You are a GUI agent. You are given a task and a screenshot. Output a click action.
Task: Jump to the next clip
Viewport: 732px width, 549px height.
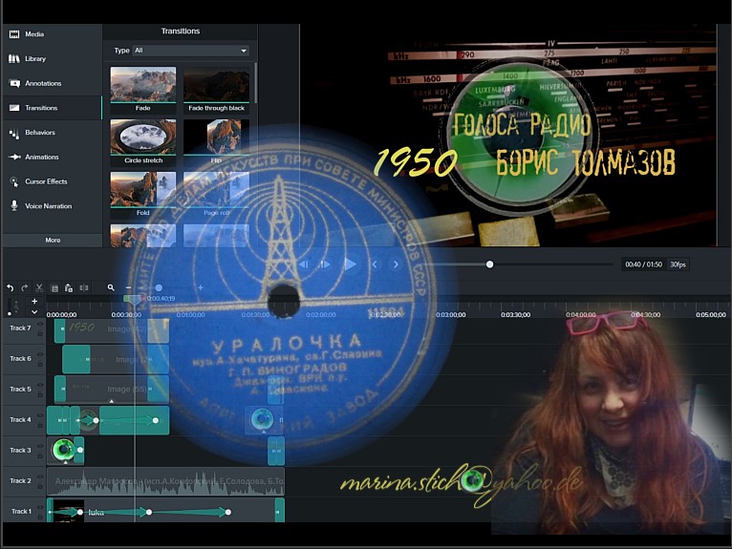pos(396,264)
